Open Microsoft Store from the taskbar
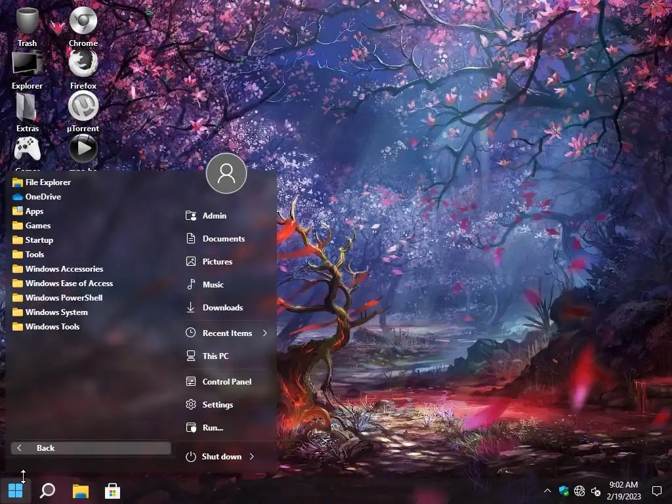 coord(112,491)
